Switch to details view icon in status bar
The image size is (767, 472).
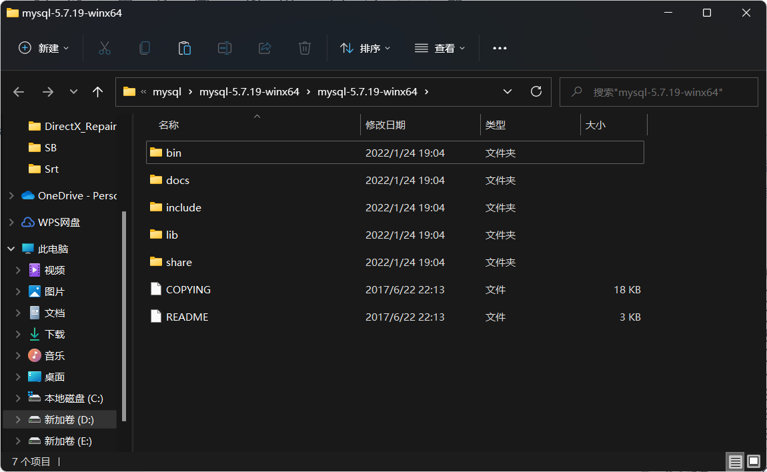735,461
